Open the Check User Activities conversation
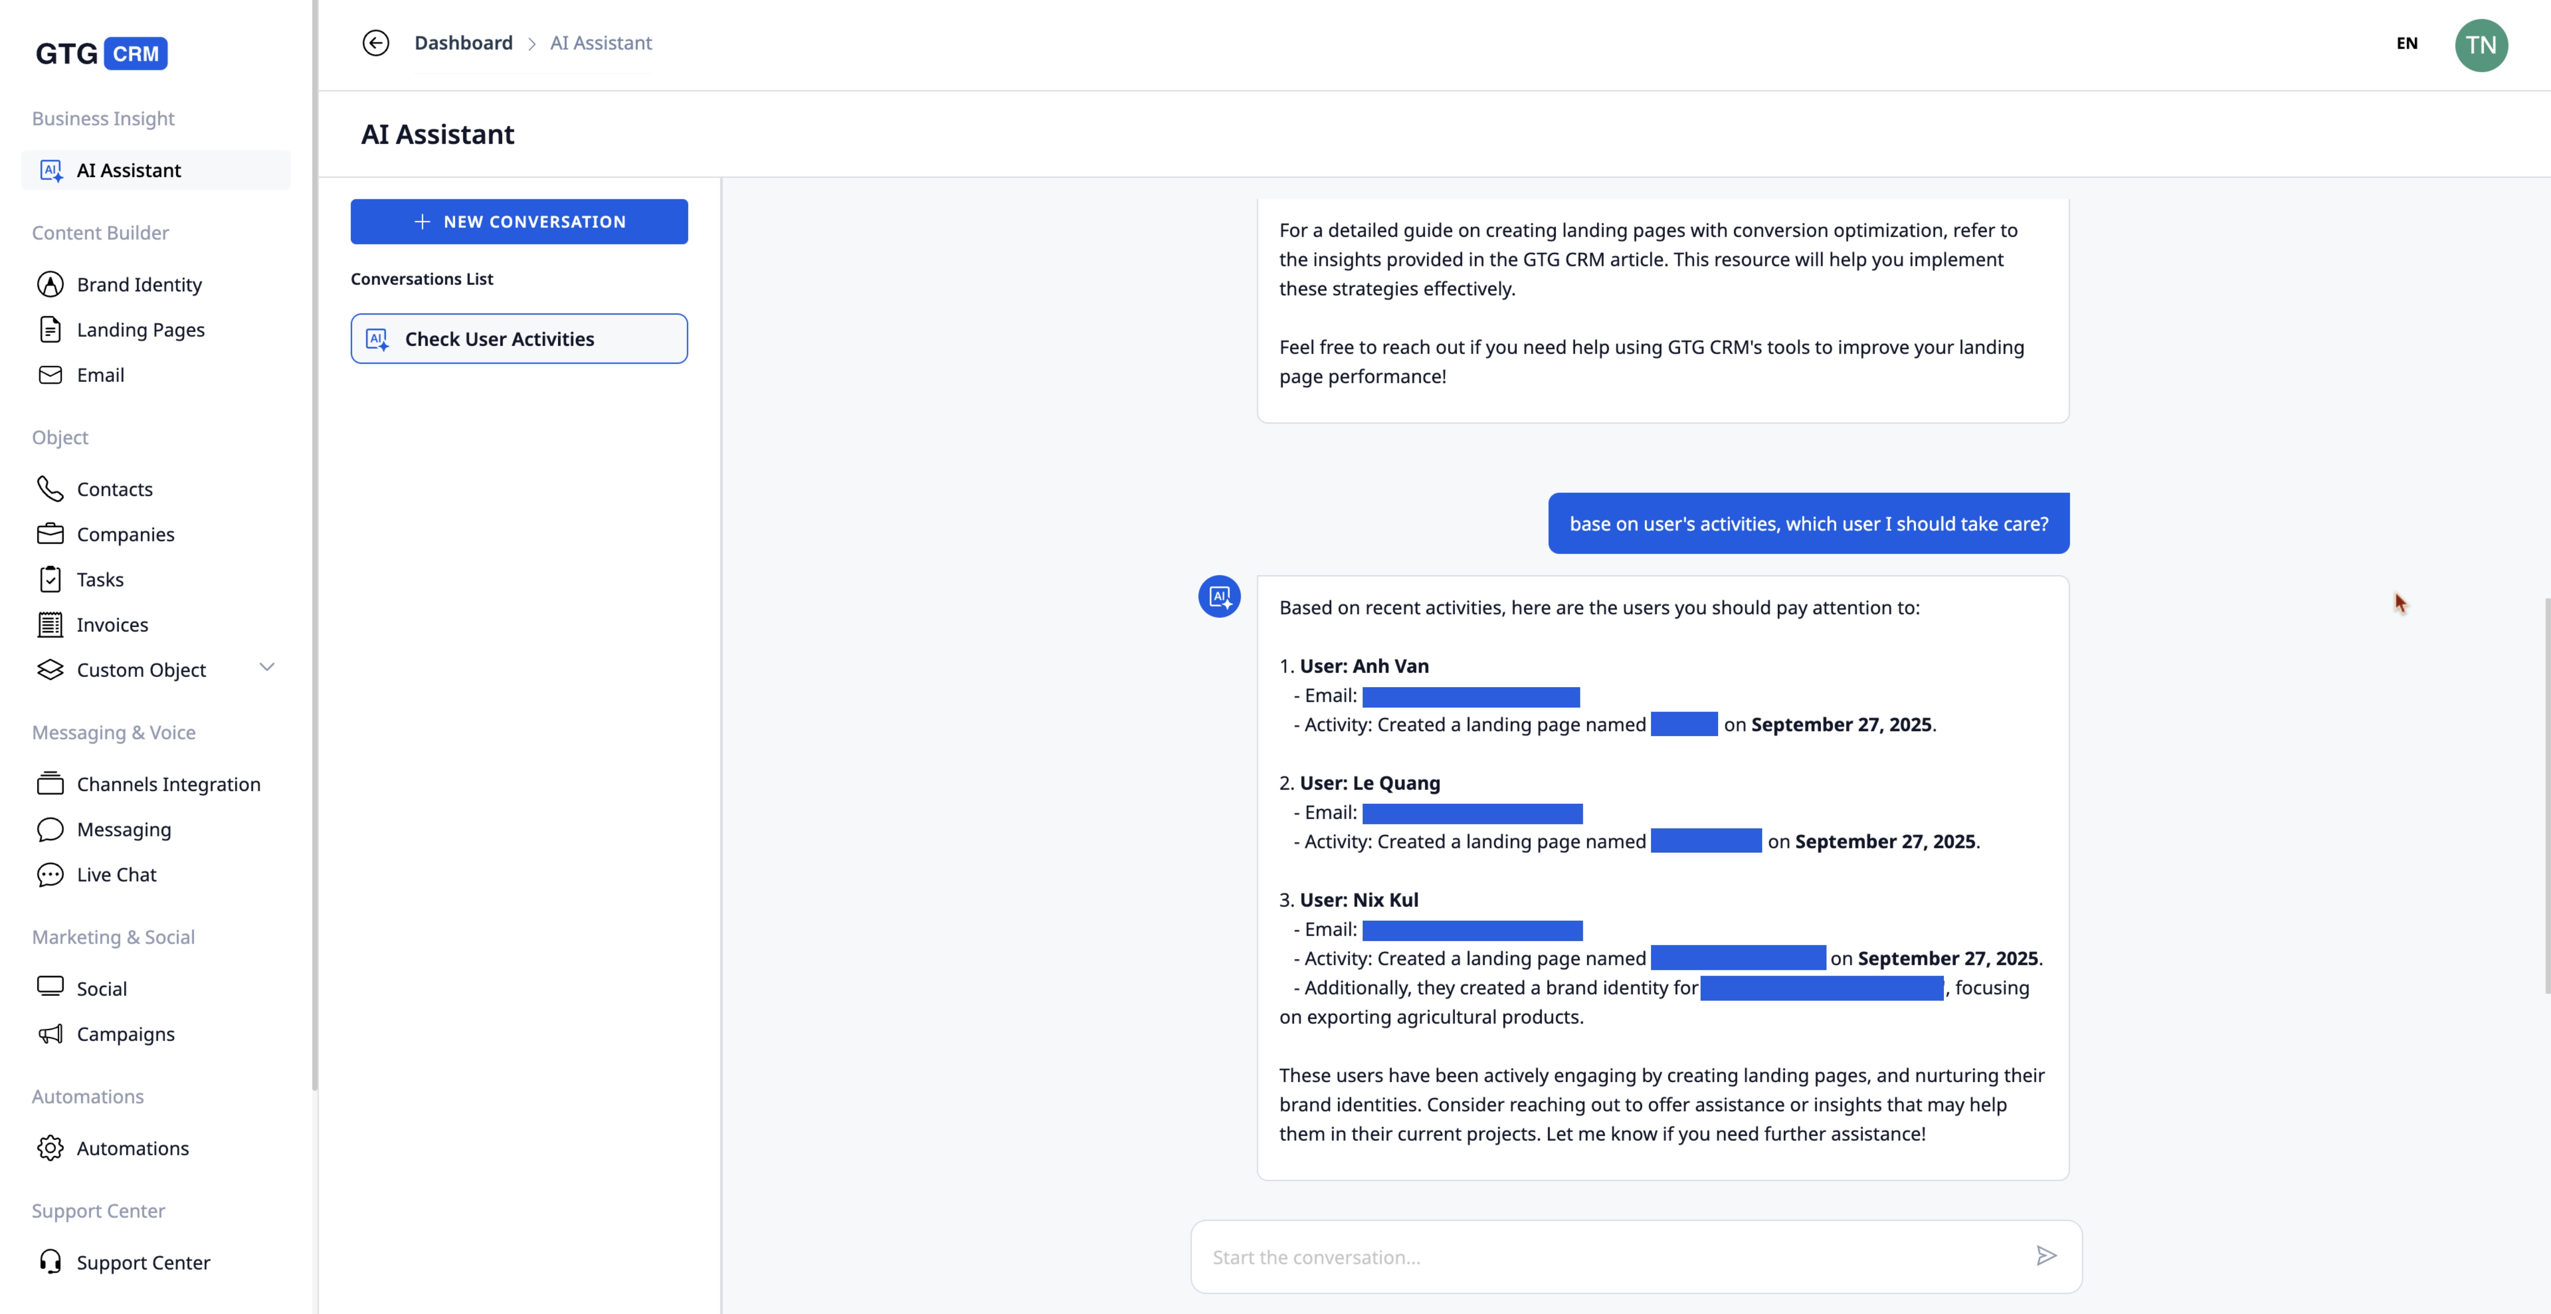2551x1314 pixels. 519,338
